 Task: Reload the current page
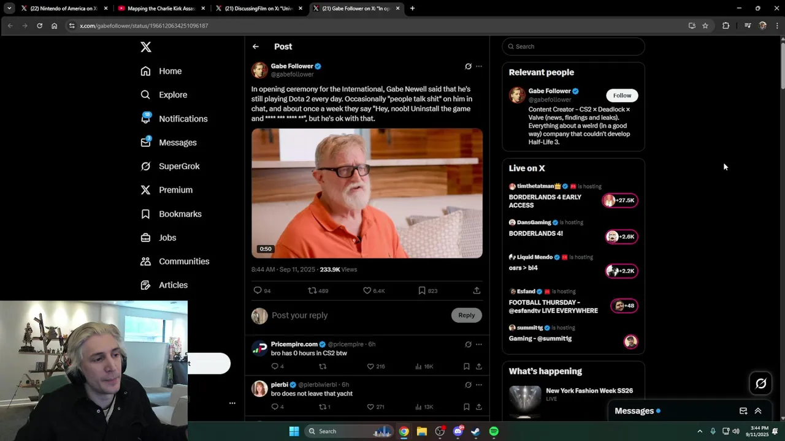tap(39, 26)
